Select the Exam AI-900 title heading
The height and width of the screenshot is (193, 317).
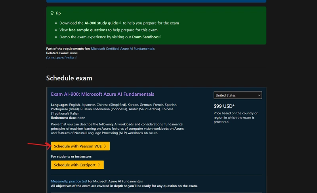(x=103, y=94)
